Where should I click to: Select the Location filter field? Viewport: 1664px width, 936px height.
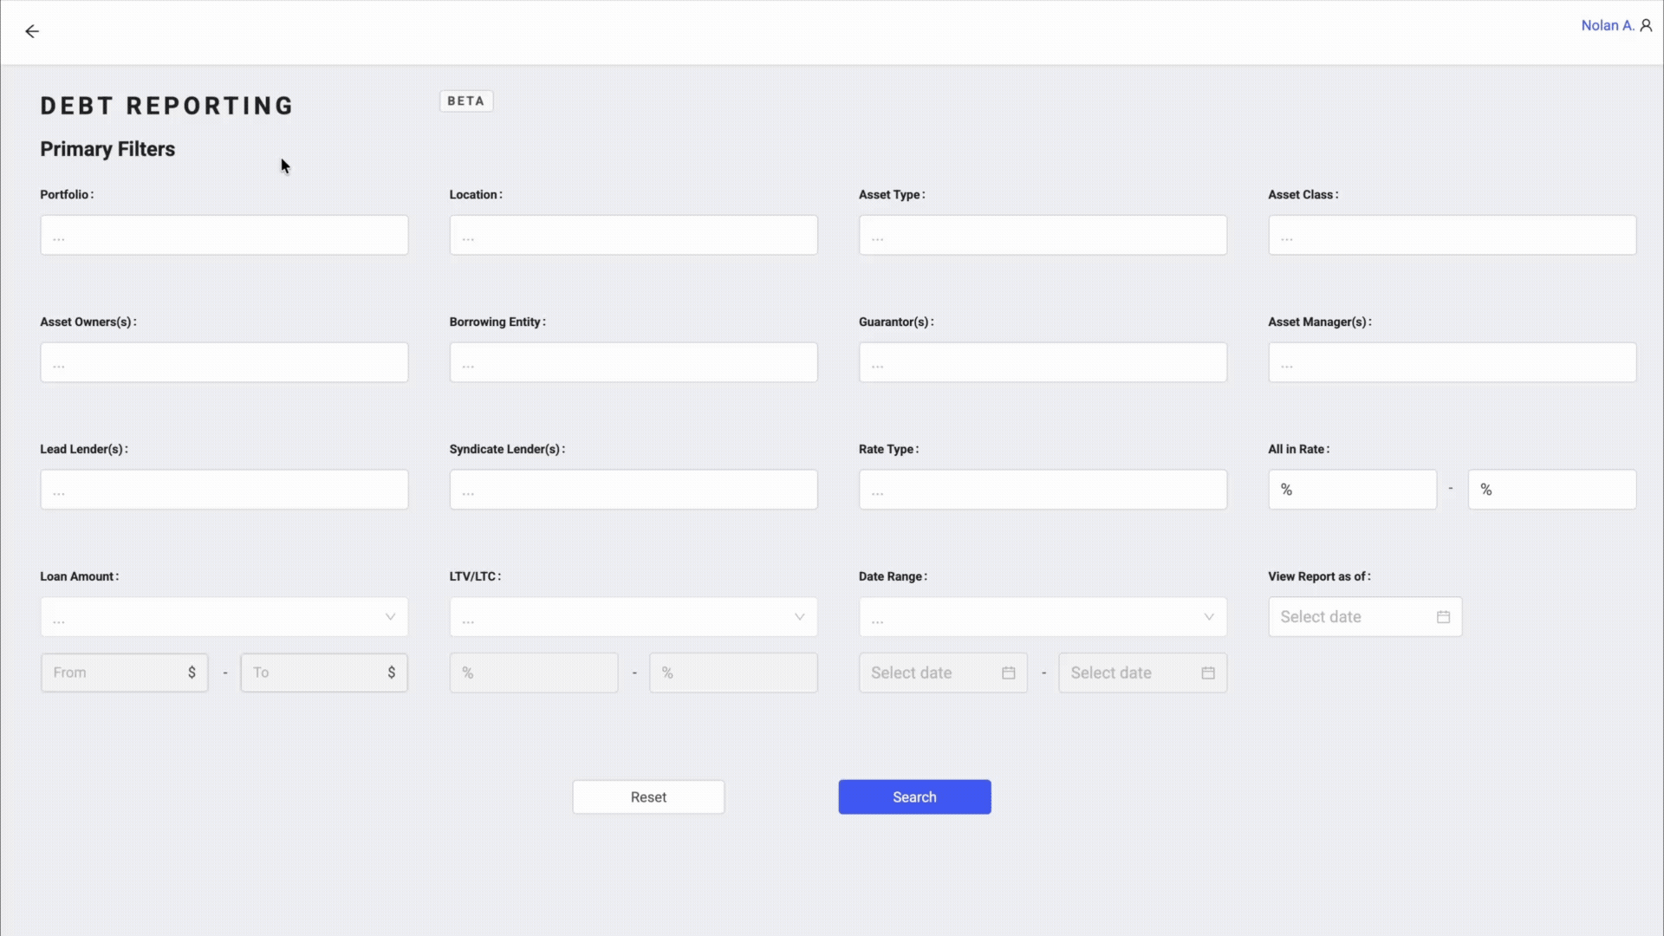[633, 235]
